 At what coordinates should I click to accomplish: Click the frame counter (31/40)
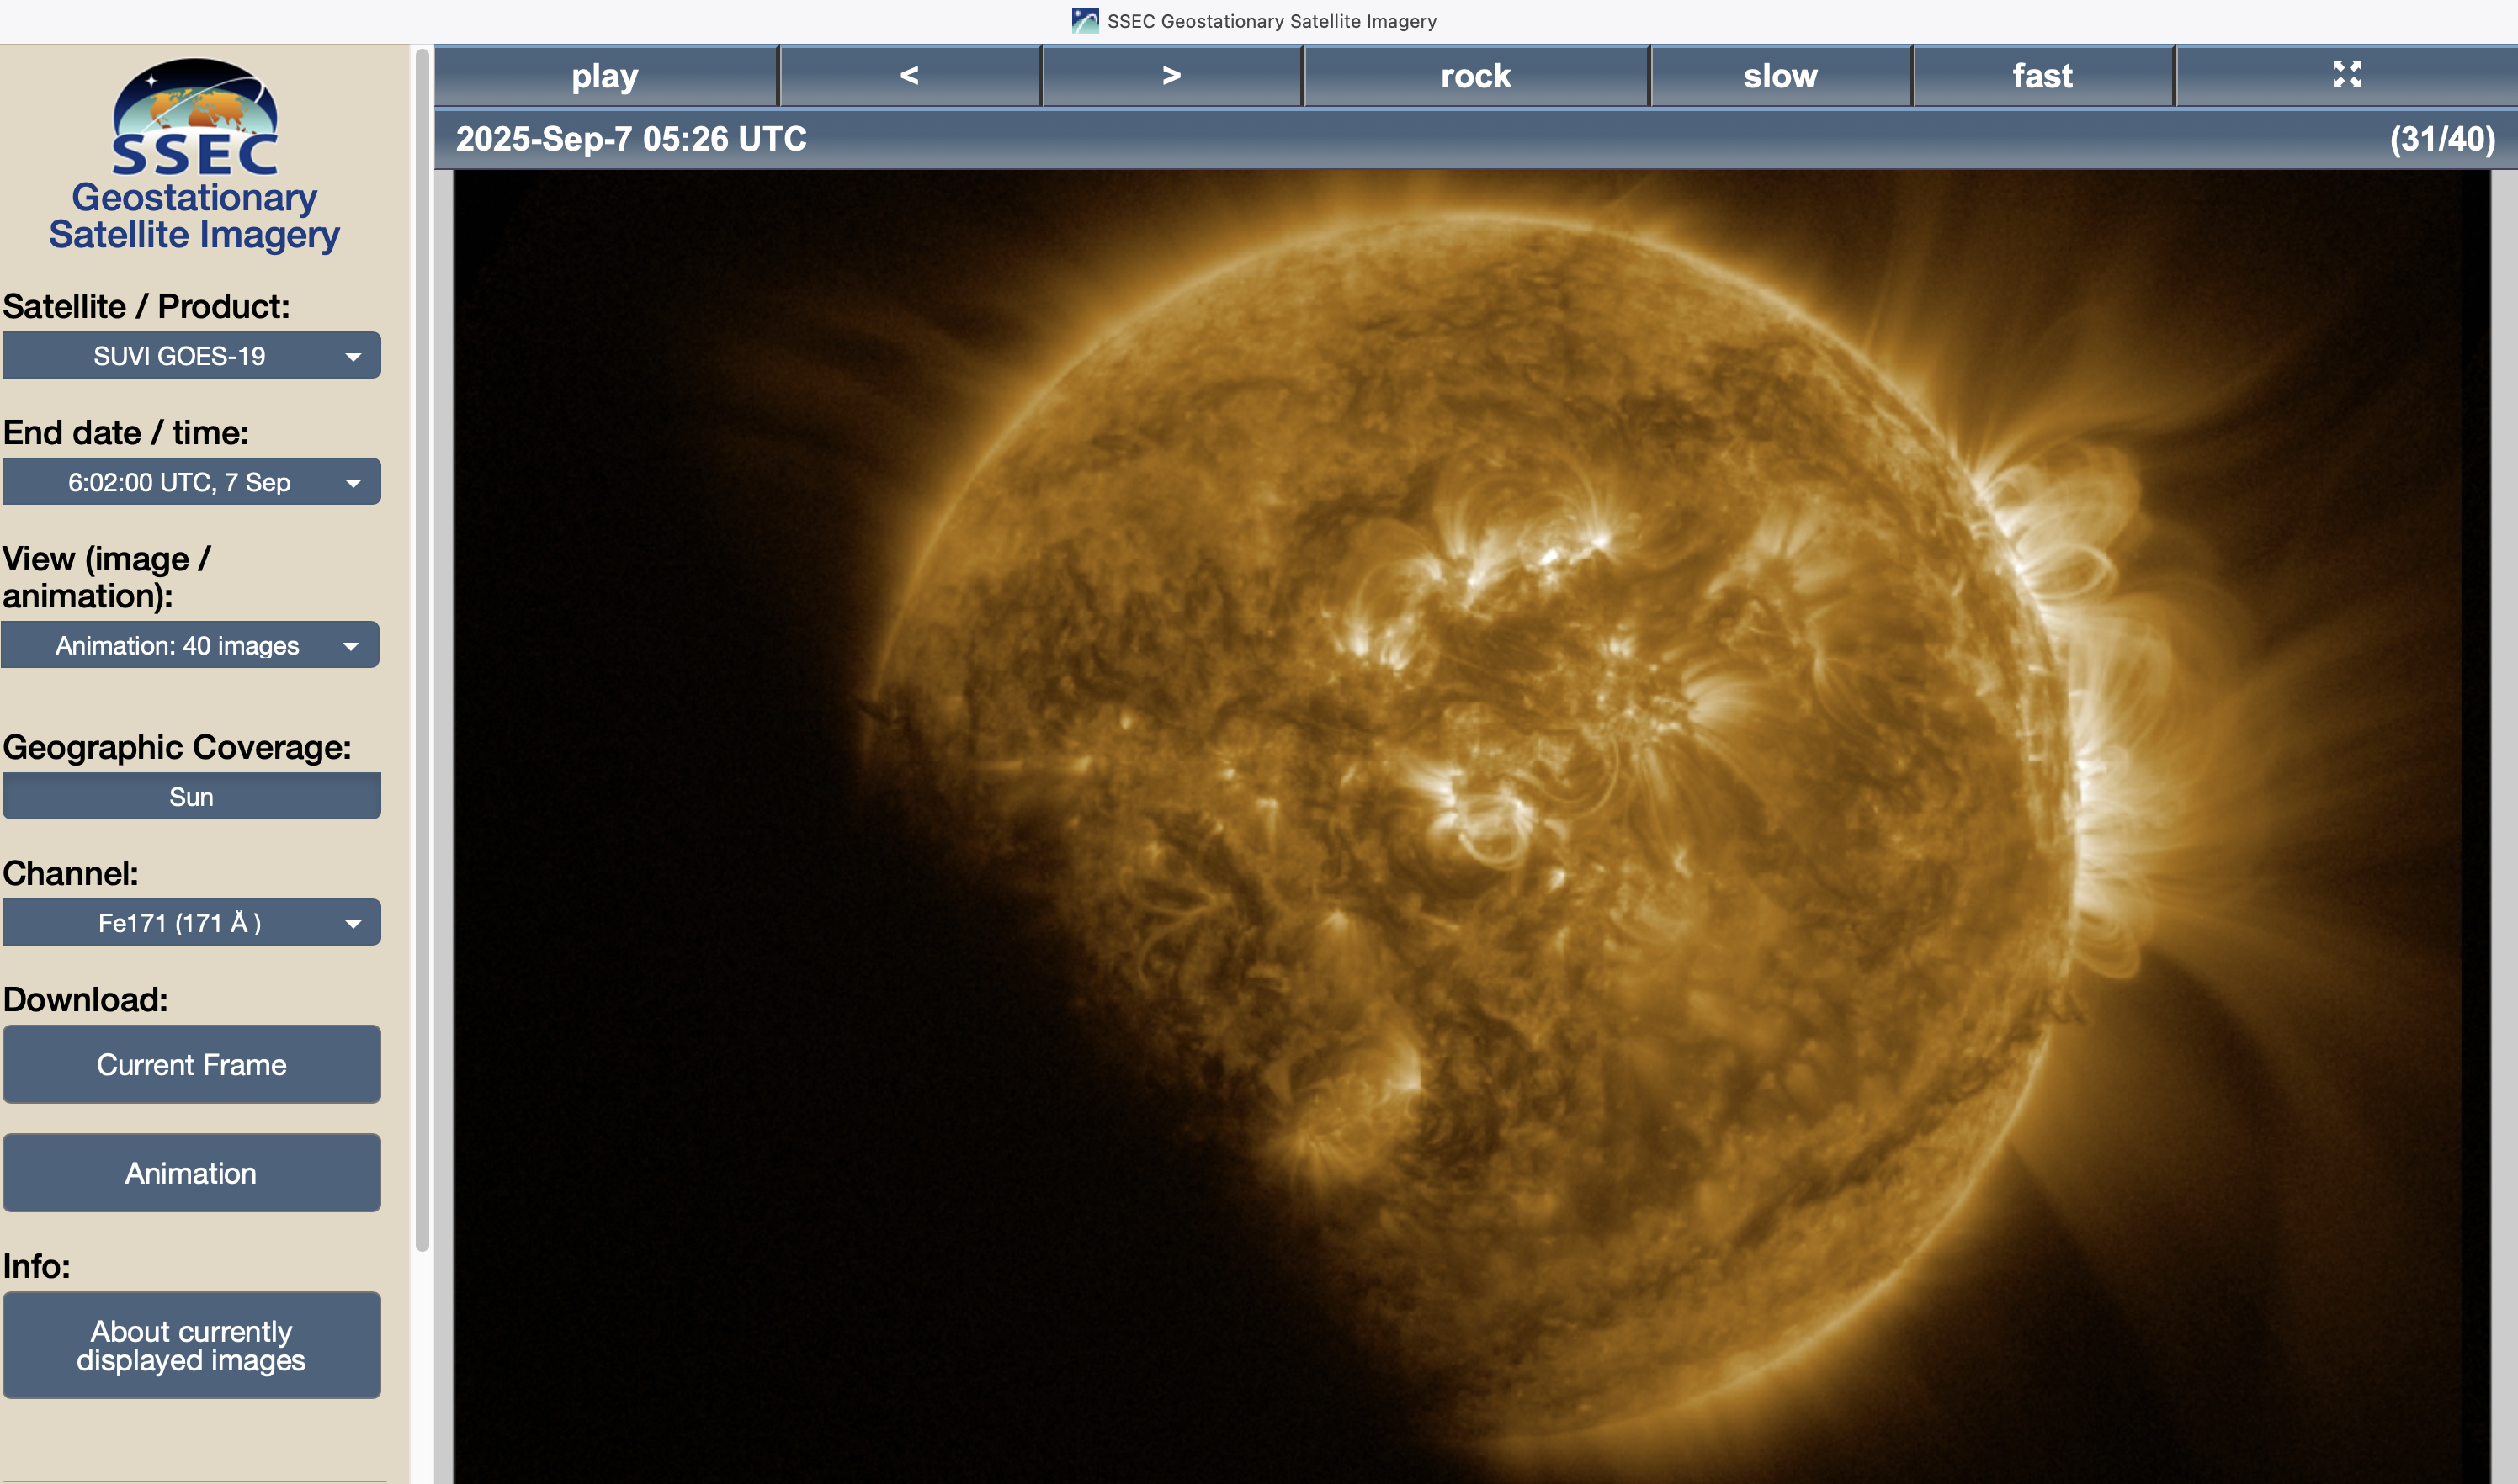point(2441,139)
